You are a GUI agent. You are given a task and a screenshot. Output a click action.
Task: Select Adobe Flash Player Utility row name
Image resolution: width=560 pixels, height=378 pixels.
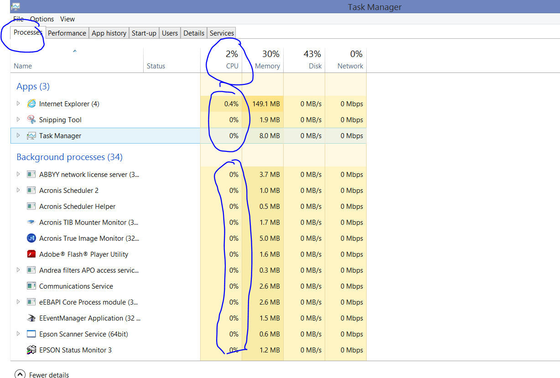click(83, 254)
